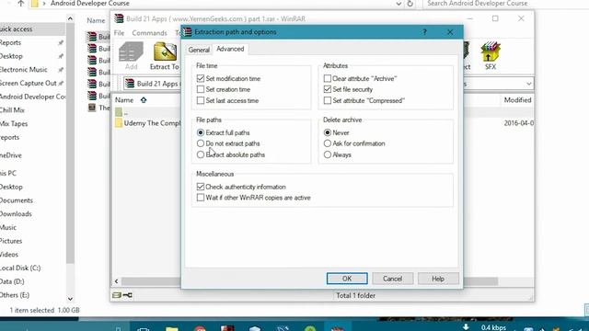Enable Set attribute "Compressed" checkbox

click(x=328, y=100)
